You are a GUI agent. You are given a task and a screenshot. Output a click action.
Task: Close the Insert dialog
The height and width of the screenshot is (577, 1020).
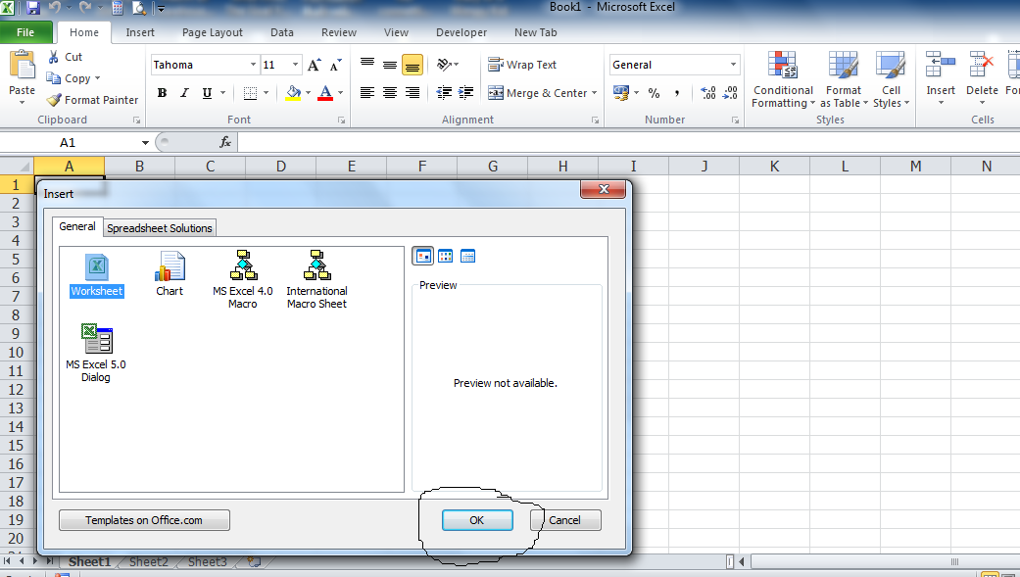604,189
